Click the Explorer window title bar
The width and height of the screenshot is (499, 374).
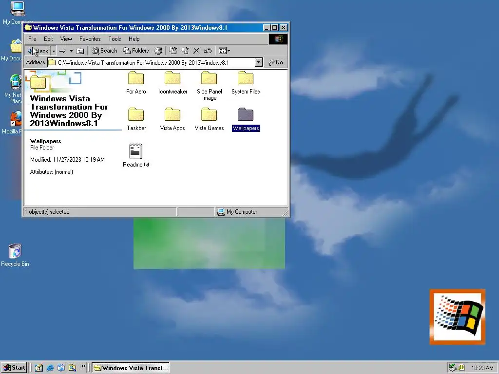[x=143, y=28]
